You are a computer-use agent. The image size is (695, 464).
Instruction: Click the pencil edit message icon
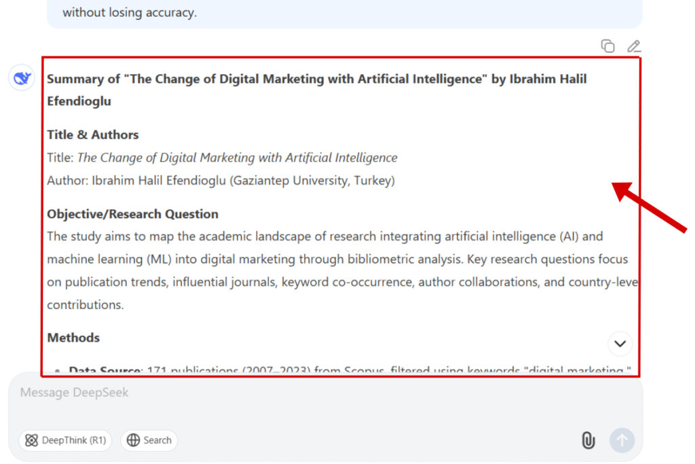(x=633, y=46)
